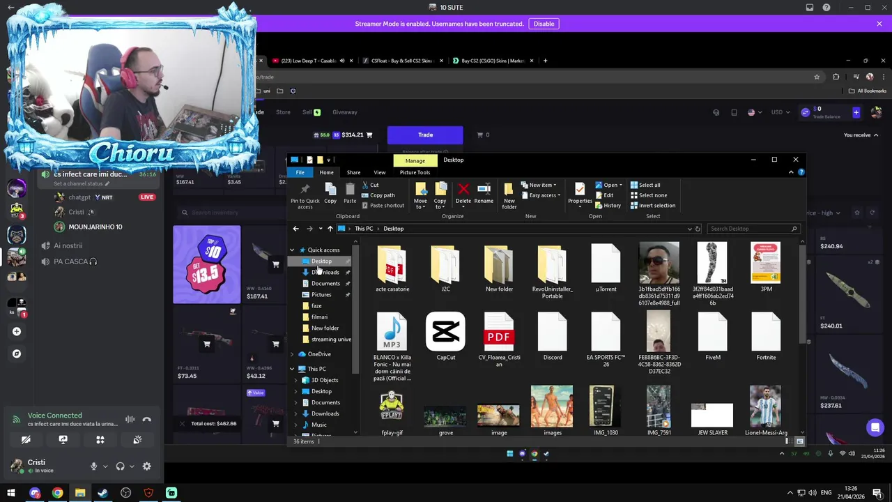Screen dimensions: 892x502
Task: Disable Discord Streamer Mode
Action: click(544, 24)
